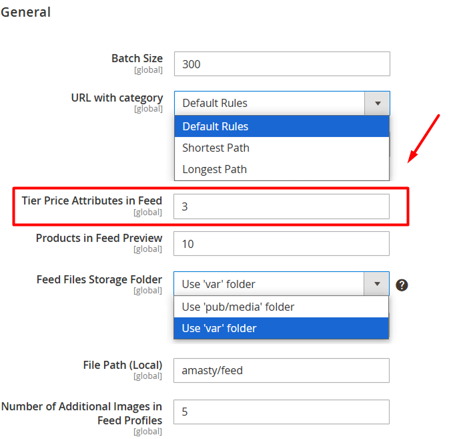Click the Tier Price Attributes in Feed field
Viewport: 457px width, 439px height.
coord(282,206)
